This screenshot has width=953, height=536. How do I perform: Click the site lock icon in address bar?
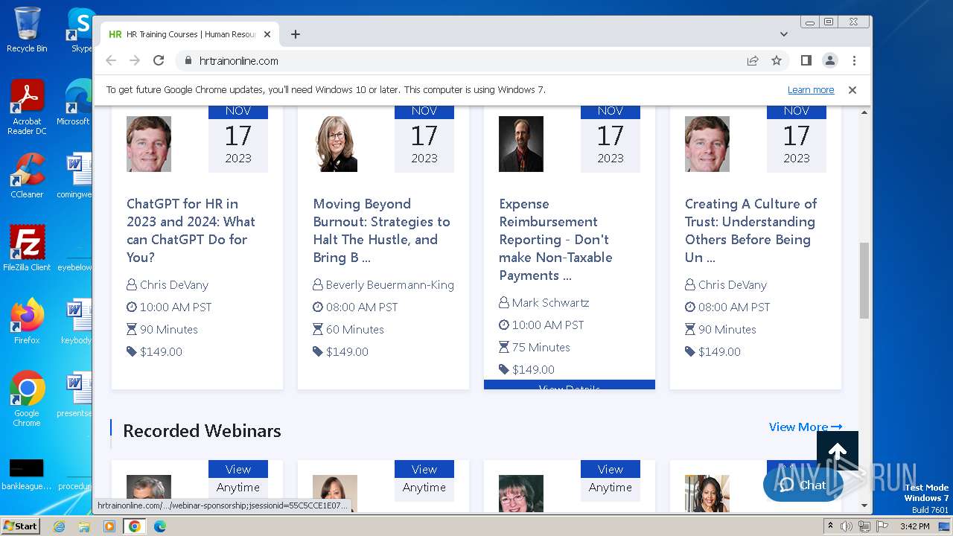(x=188, y=61)
